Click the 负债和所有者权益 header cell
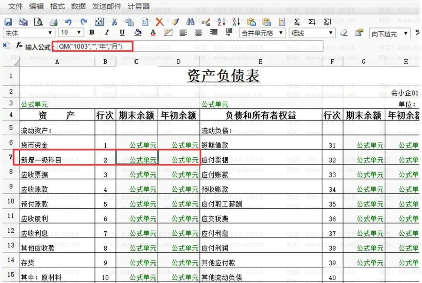Image resolution: width=422 pixels, height=283 pixels. [x=261, y=115]
